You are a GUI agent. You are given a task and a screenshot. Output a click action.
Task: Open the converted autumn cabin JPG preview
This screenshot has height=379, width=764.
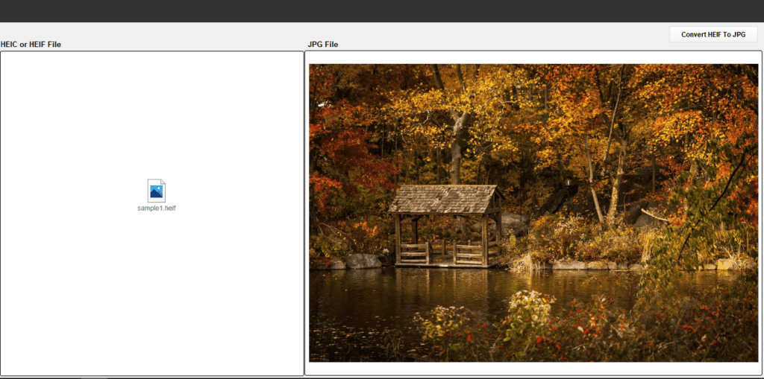(x=533, y=213)
